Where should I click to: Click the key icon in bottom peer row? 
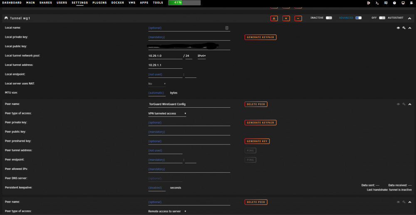(x=404, y=202)
